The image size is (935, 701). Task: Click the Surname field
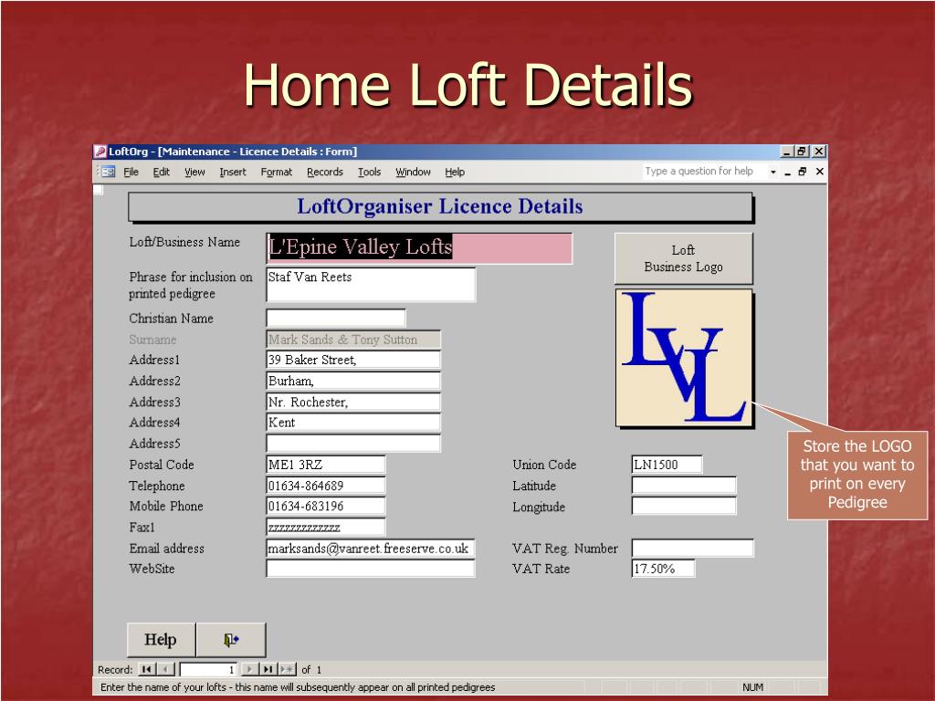click(353, 340)
